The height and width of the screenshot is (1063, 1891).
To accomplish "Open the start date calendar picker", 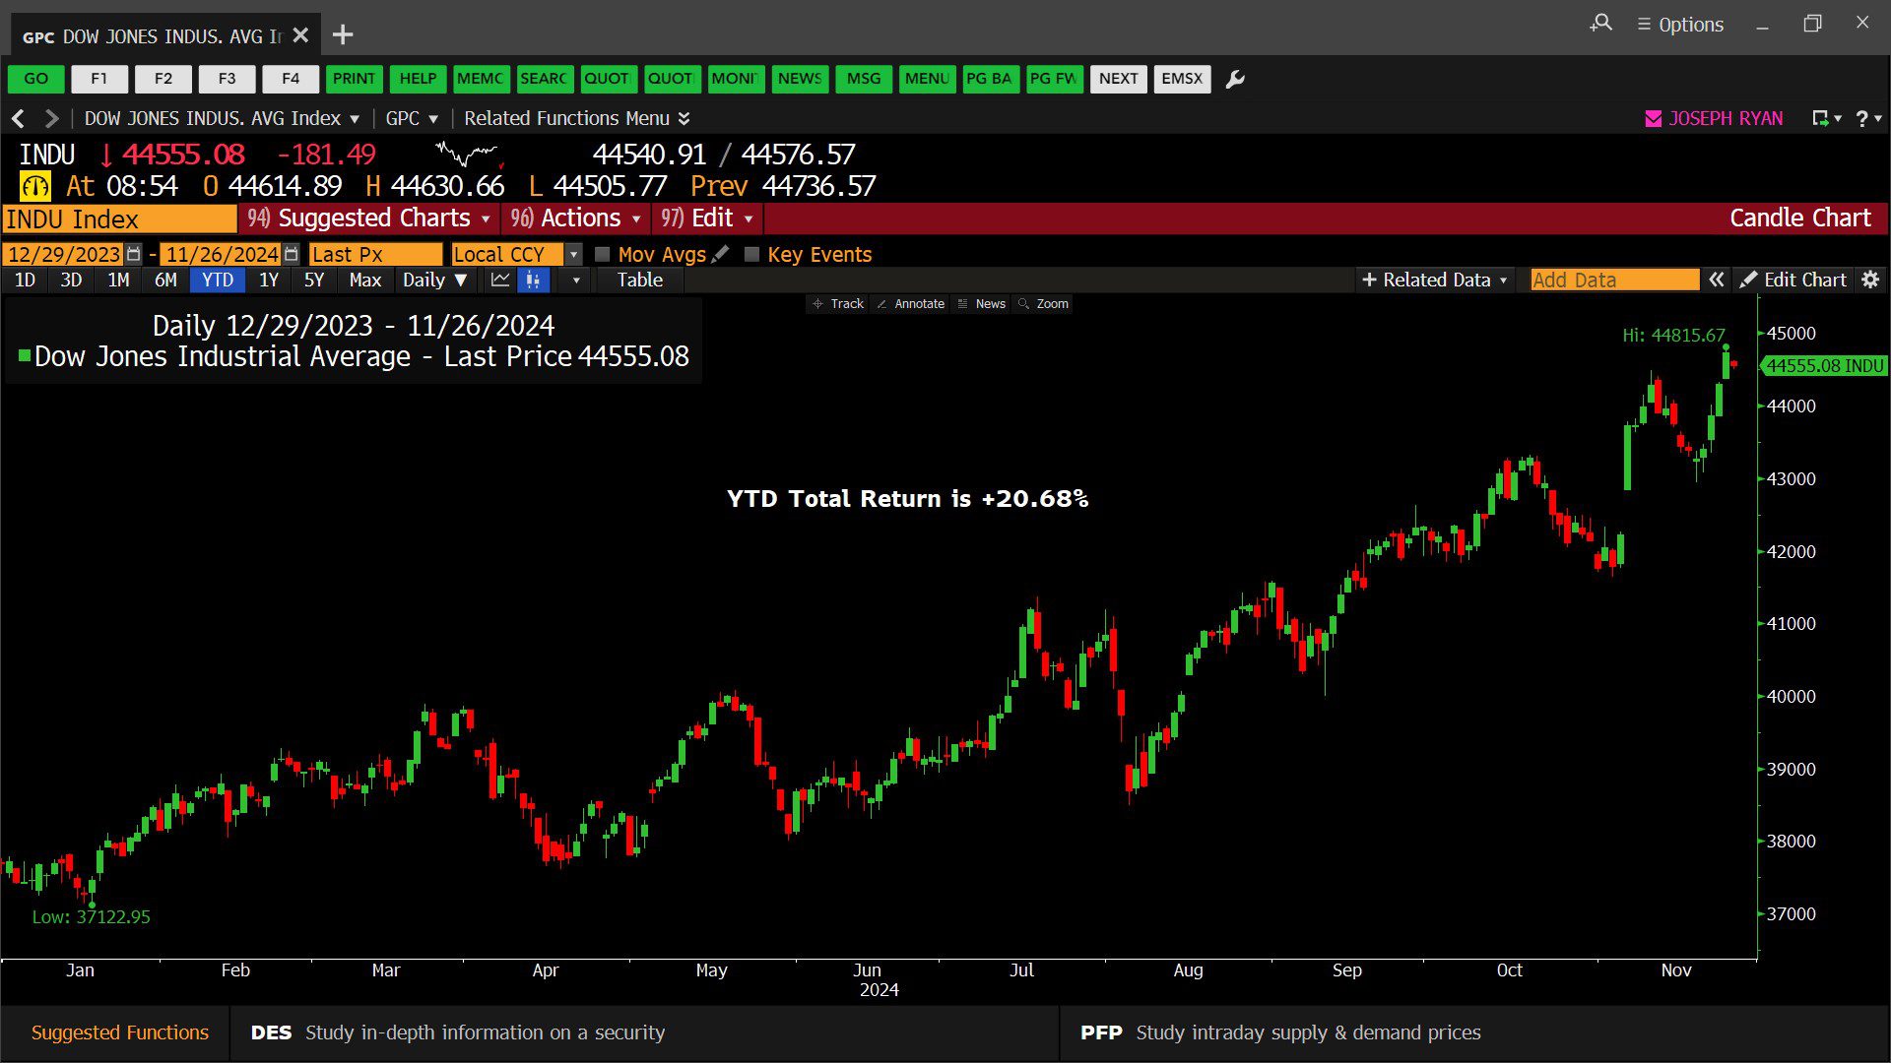I will (134, 254).
